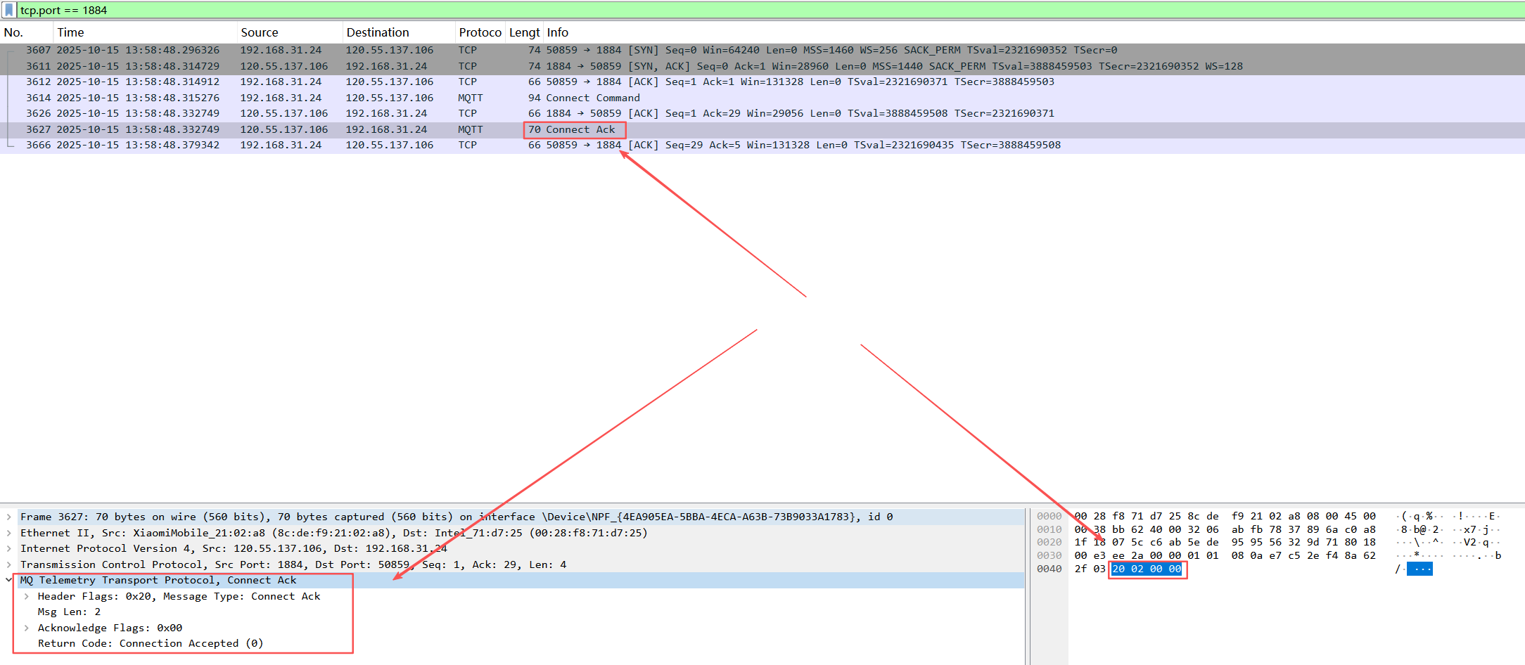Select packet 3627 Connect Ack row
Viewport: 1525px width, 665px height.
pos(422,129)
